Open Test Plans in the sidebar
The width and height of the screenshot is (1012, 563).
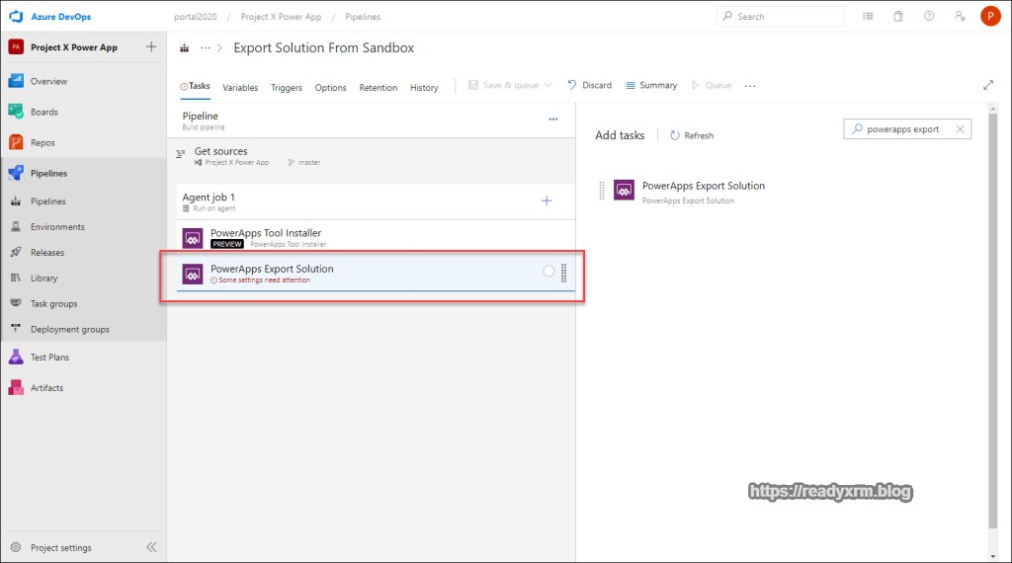coord(49,357)
